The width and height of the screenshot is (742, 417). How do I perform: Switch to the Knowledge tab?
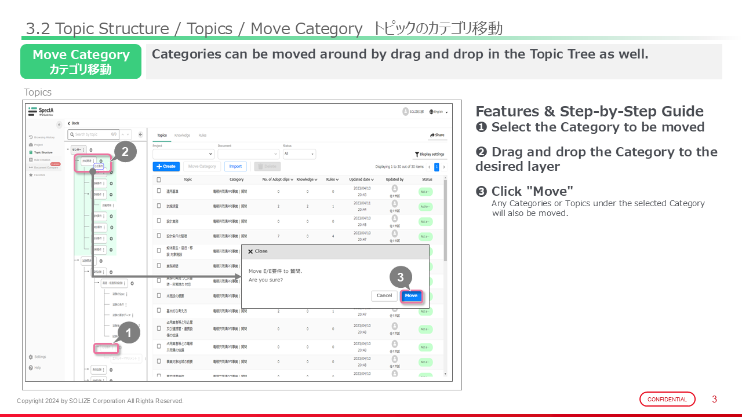182,135
